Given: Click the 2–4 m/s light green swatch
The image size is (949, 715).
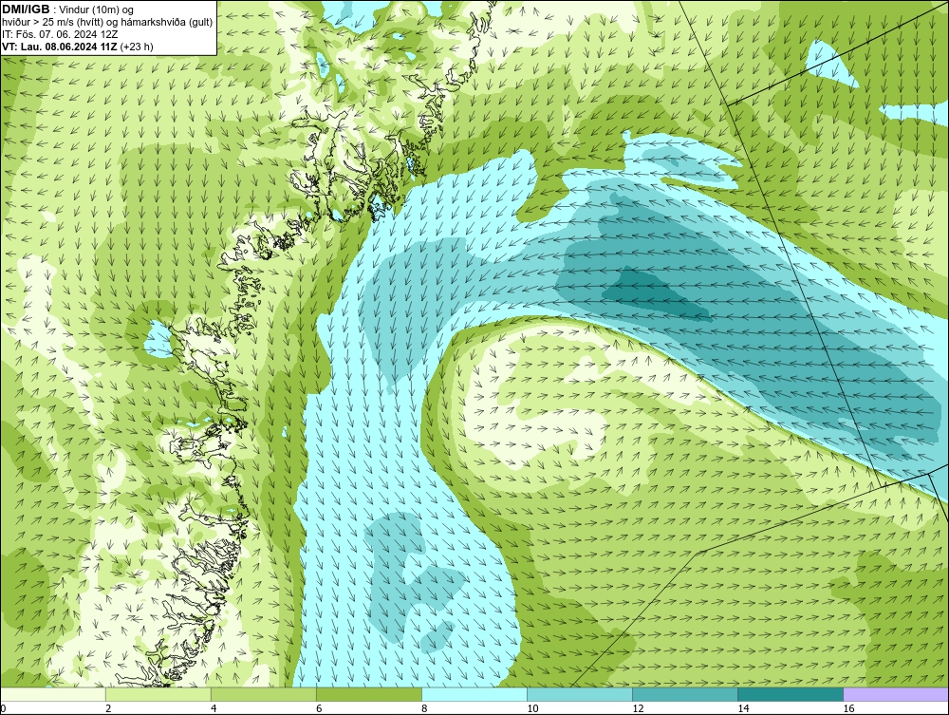Looking at the screenshot, I should pos(158,694).
